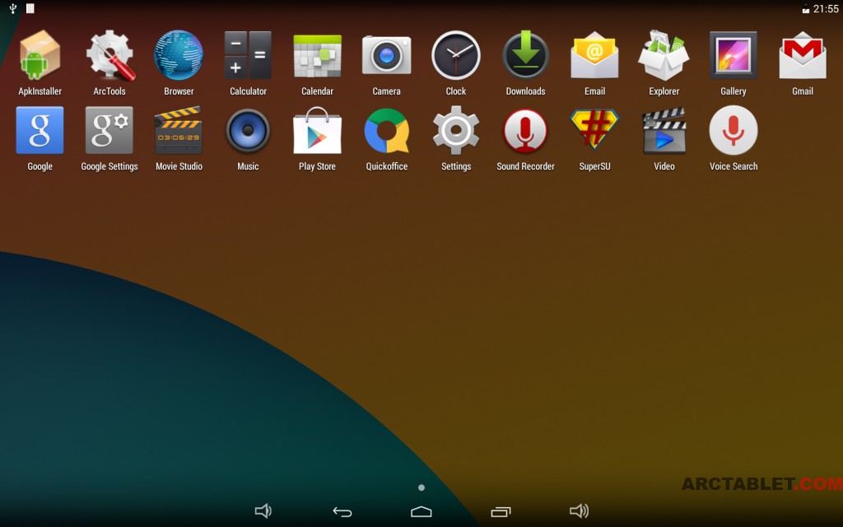The image size is (843, 527).
Task: Launch Sound Recorder
Action: coord(525,131)
